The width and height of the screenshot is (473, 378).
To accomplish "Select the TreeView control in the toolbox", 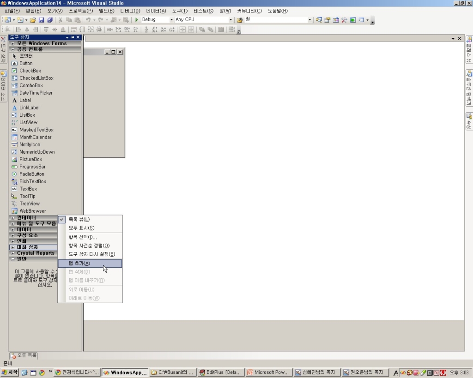I will [x=46, y=204].
